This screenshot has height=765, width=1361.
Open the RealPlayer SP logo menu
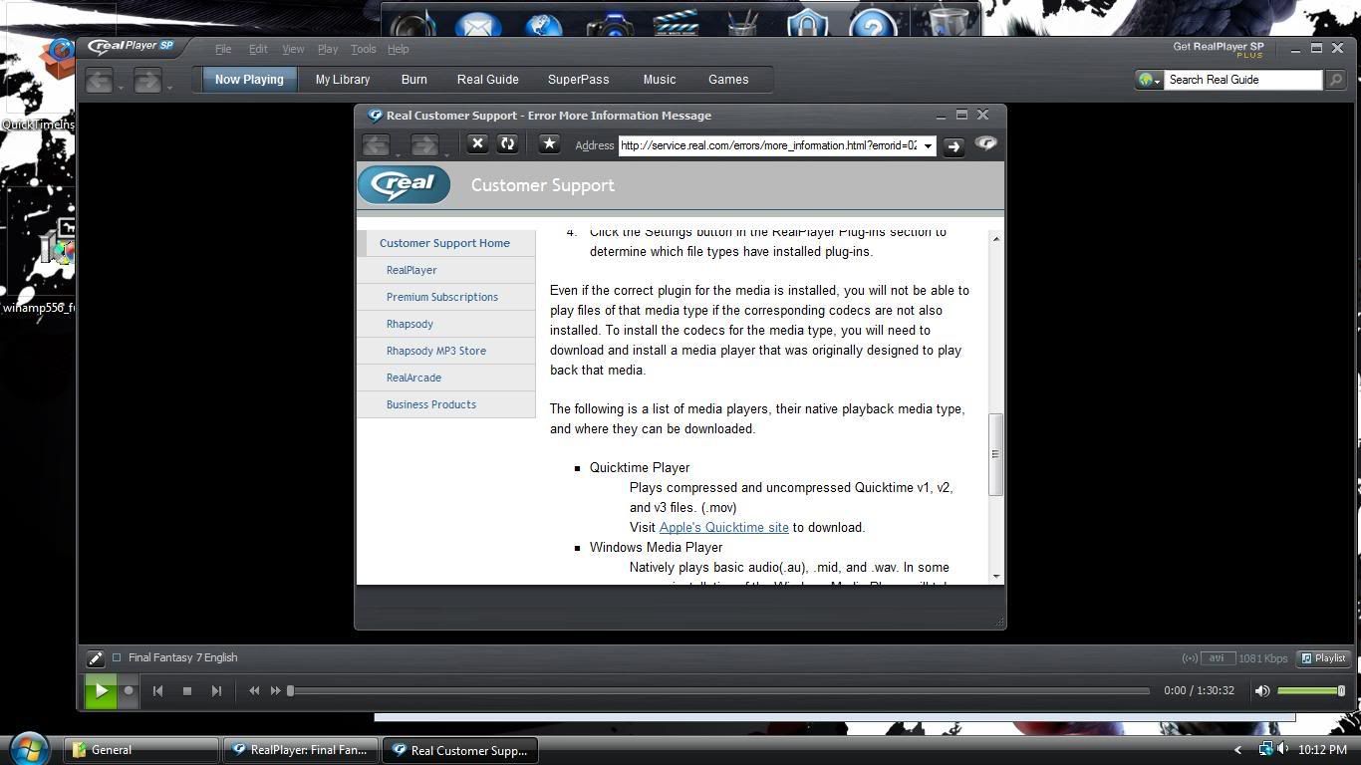point(132,47)
